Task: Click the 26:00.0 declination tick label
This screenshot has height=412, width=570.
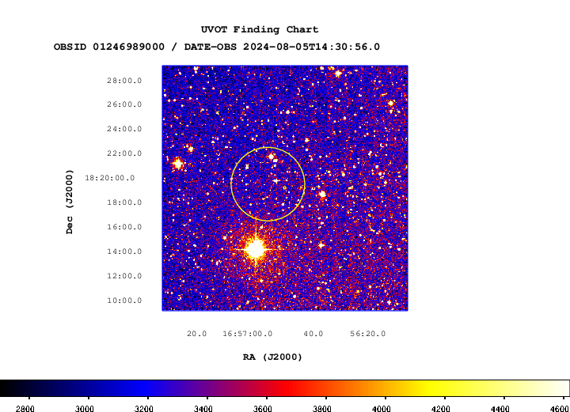Action: [x=124, y=104]
